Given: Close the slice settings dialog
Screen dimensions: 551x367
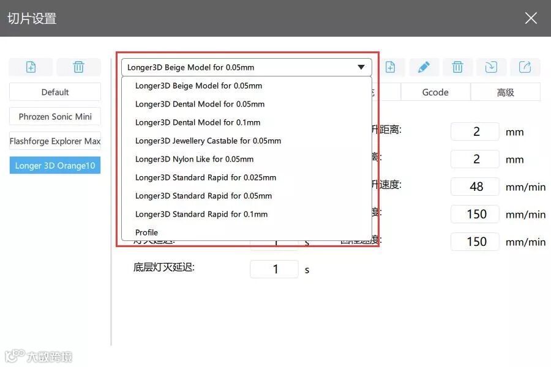Looking at the screenshot, I should (x=531, y=18).
